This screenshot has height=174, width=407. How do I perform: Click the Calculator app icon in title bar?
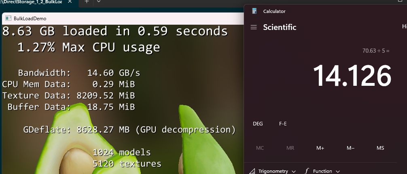254,11
